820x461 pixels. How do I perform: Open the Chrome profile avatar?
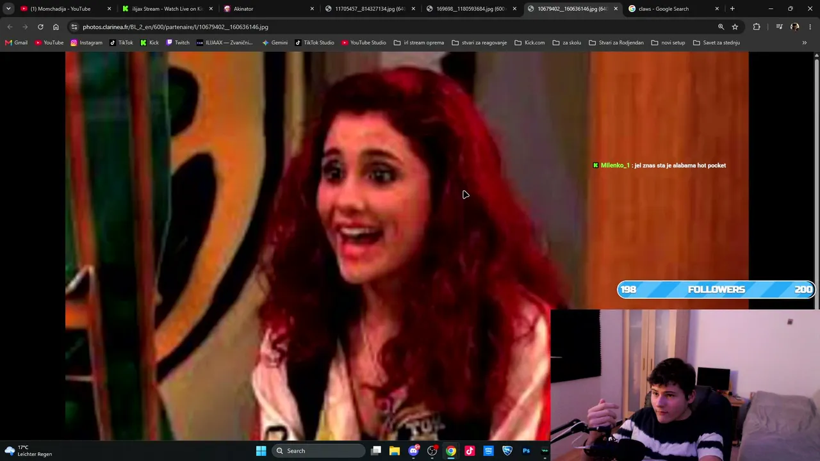pyautogui.click(x=795, y=27)
